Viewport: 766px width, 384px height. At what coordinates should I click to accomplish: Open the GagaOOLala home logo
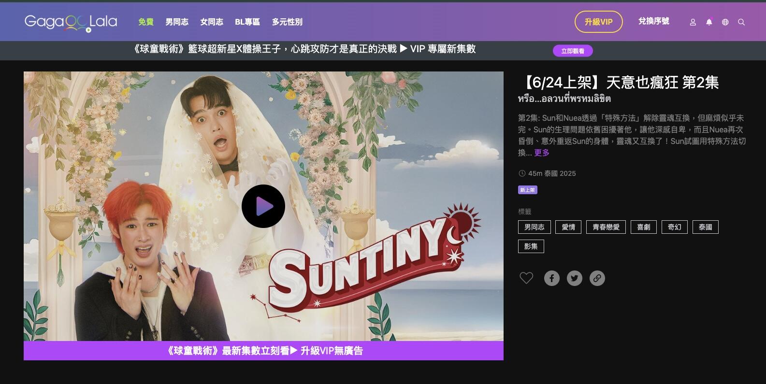click(x=71, y=22)
